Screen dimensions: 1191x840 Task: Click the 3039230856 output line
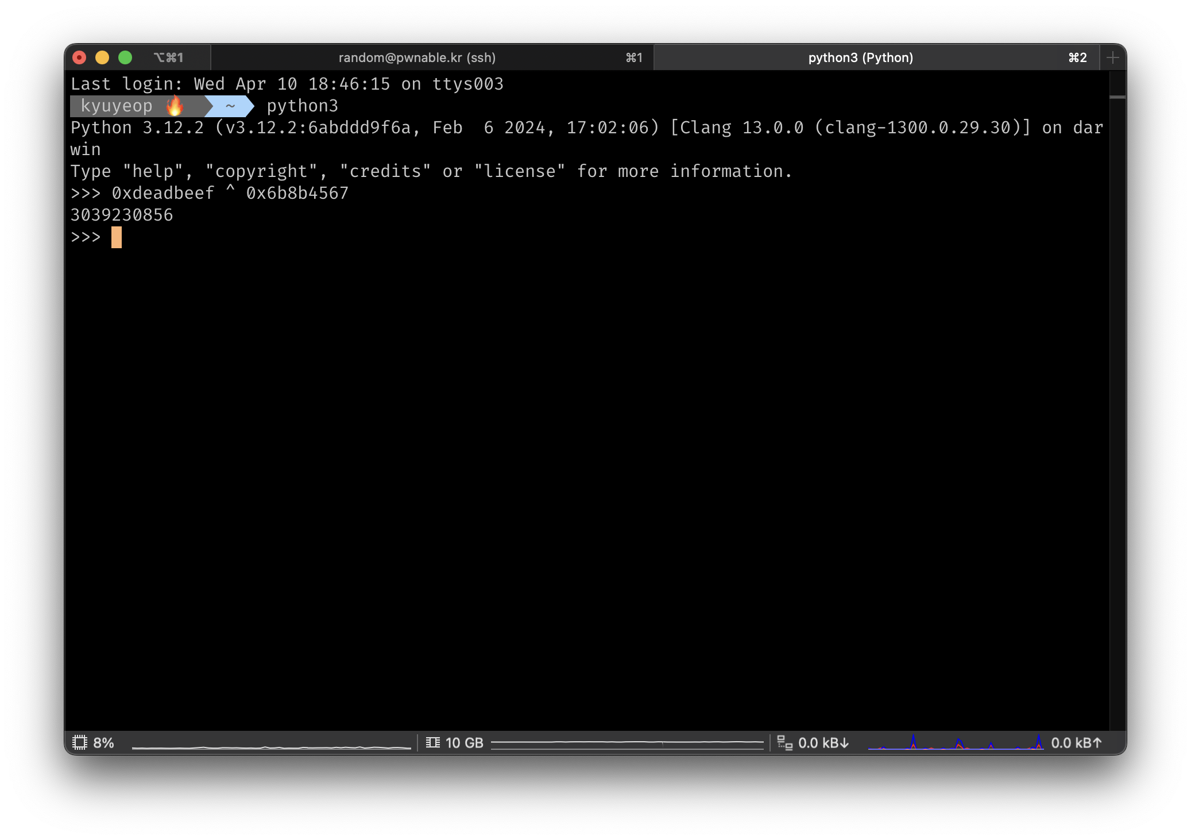pyautogui.click(x=122, y=215)
